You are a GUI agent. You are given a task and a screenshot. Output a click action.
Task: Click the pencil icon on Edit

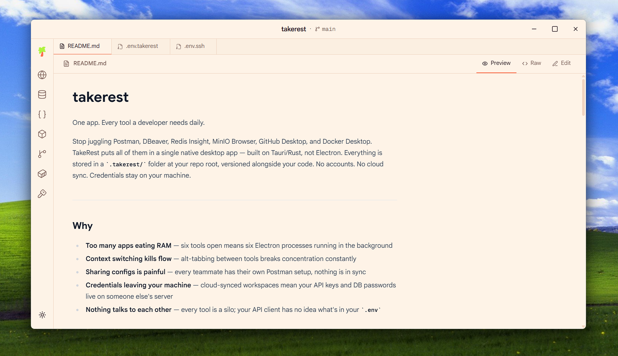555,64
